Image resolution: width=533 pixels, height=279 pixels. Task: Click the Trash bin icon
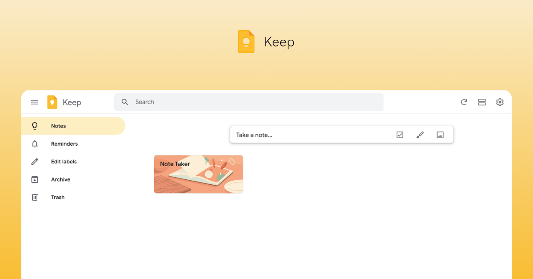(35, 198)
